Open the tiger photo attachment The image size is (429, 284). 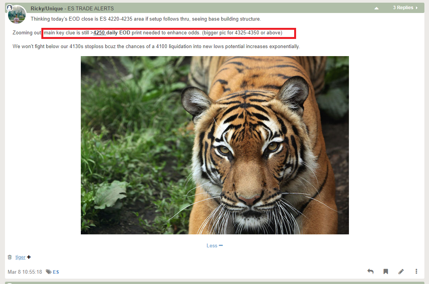coord(215,145)
